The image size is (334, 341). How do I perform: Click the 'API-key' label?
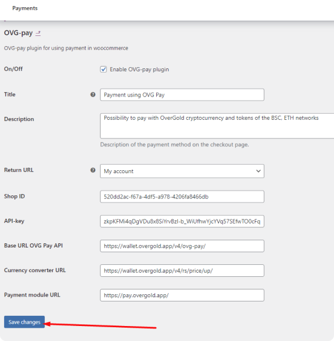pos(14,221)
